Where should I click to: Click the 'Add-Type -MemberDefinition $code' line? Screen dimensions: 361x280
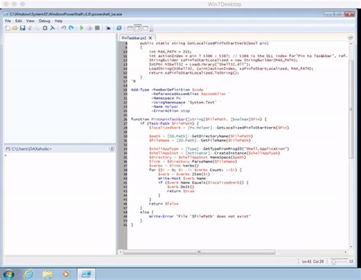point(169,90)
